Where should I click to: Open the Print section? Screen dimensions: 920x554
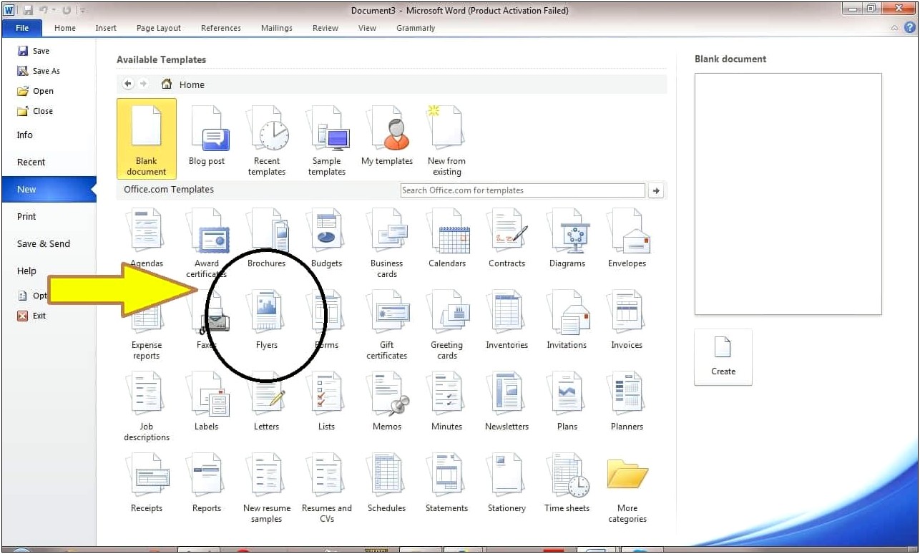26,217
